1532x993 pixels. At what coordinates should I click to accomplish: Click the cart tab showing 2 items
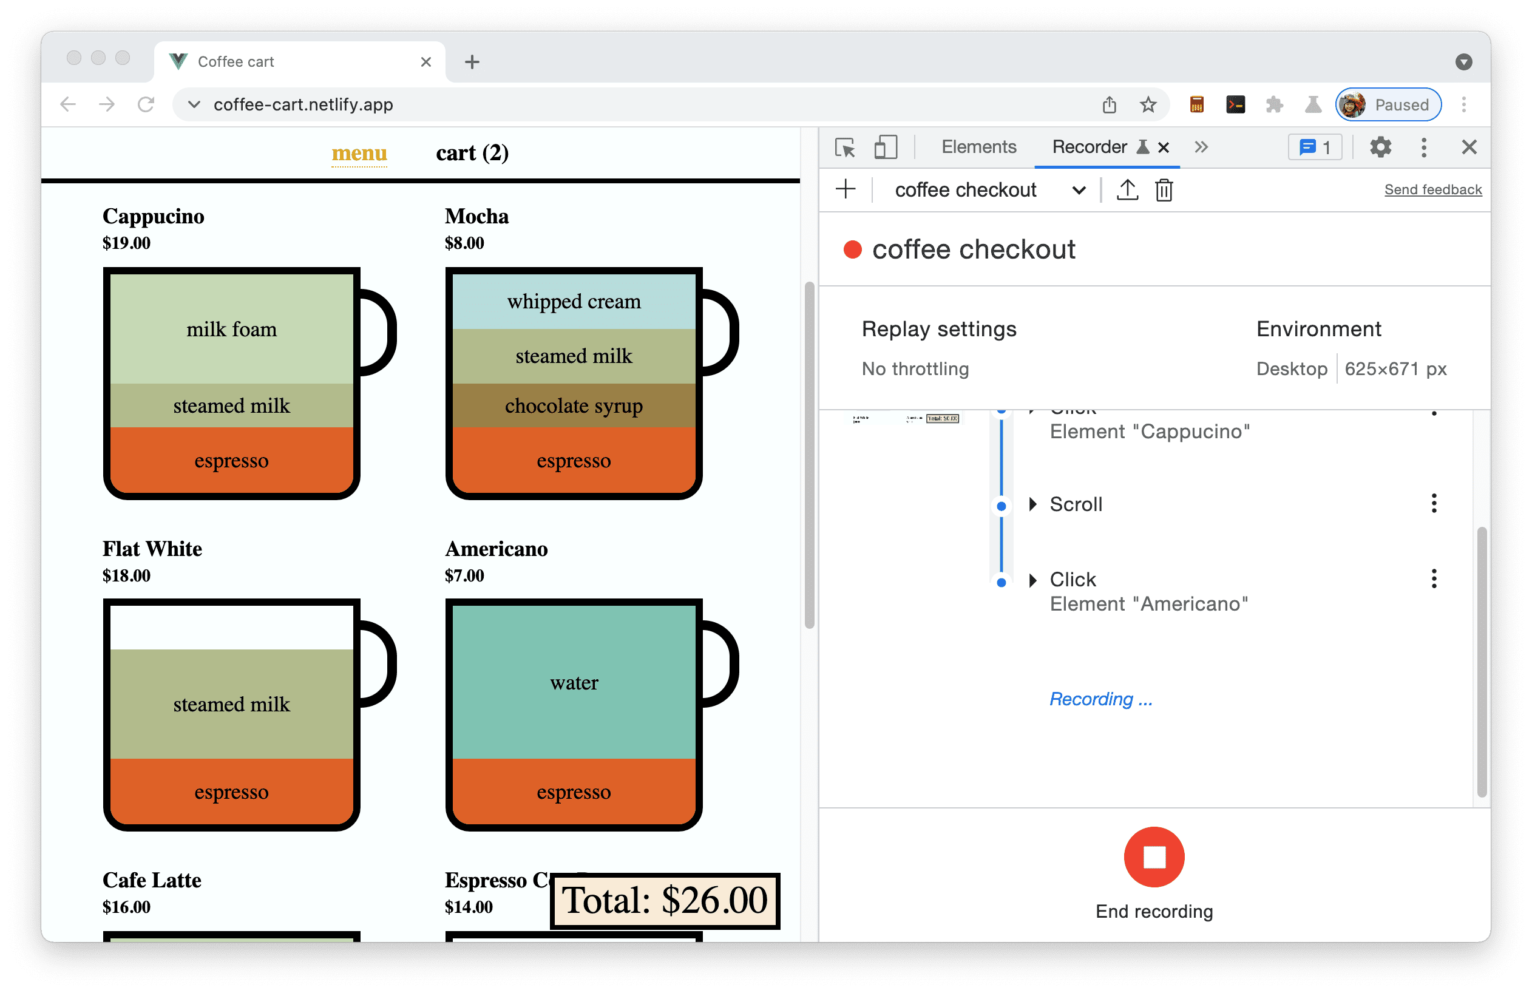[x=470, y=153]
